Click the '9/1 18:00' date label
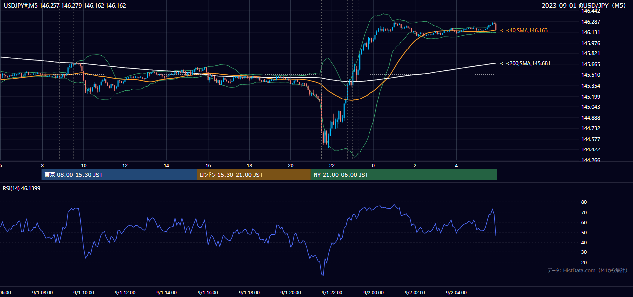The width and height of the screenshot is (633, 297). tap(249, 293)
